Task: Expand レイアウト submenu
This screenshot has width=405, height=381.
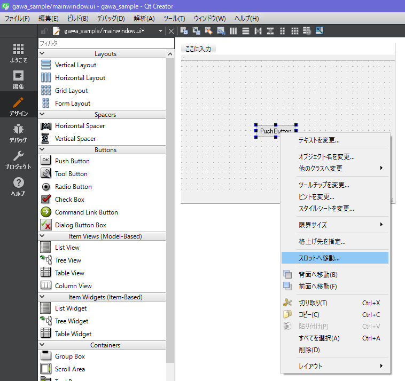Action: pos(335,366)
